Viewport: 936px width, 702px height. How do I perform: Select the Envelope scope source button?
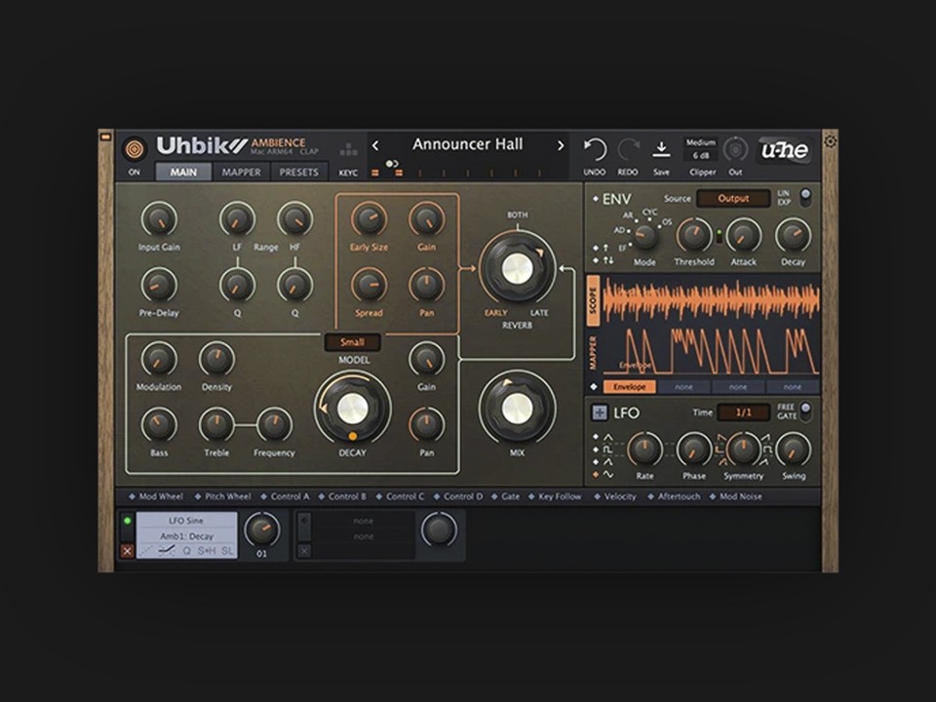pos(629,387)
